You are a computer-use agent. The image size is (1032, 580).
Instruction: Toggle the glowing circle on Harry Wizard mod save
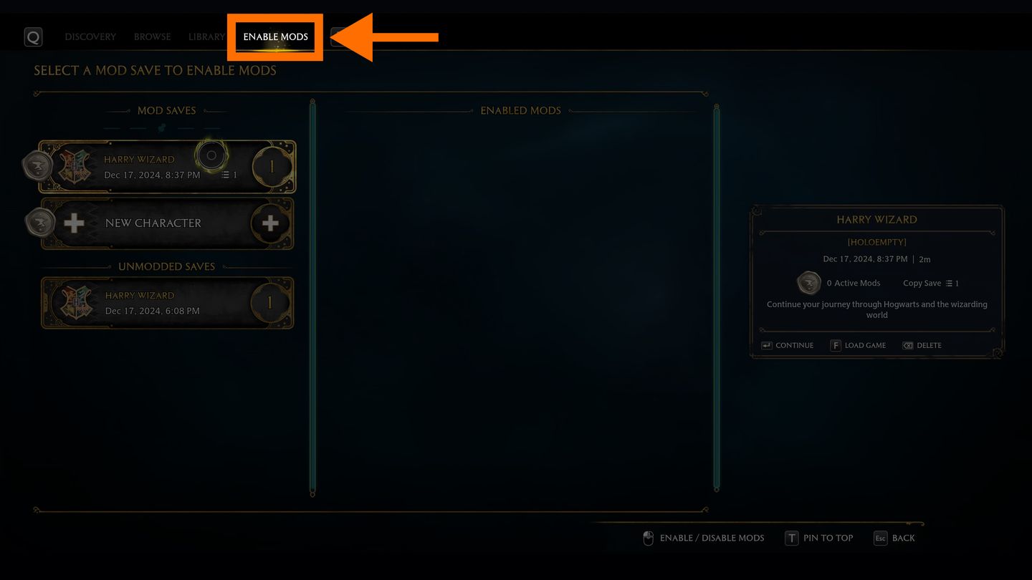tap(211, 155)
